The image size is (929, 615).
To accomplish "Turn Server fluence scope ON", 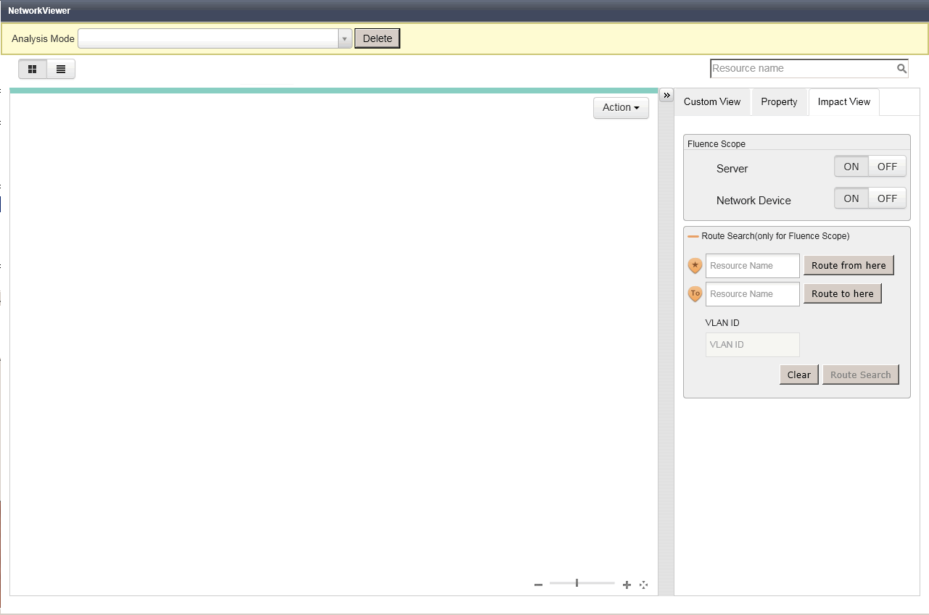I will [851, 167].
